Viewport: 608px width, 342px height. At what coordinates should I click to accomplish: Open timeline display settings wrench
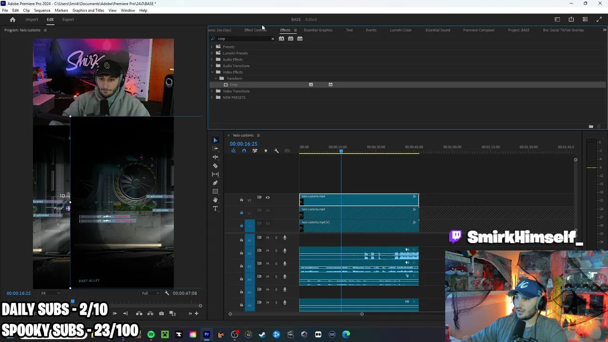coord(276,151)
